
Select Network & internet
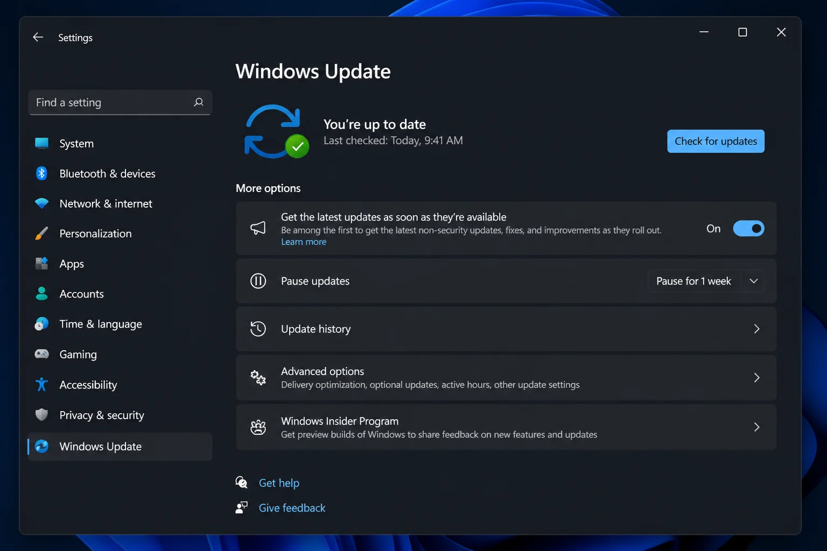click(120, 203)
